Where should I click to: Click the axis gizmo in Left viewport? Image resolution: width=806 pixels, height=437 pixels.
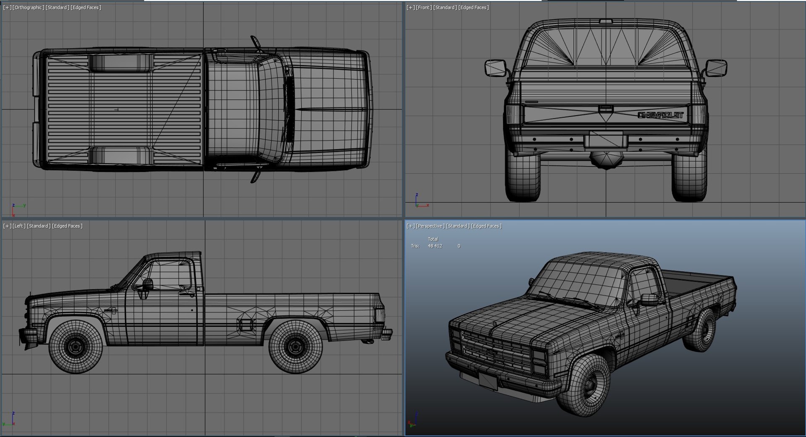click(9, 419)
